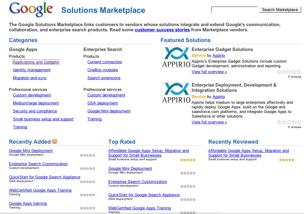Open Search extensions category
Viewport: 304px width, 214px height.
coord(104,78)
